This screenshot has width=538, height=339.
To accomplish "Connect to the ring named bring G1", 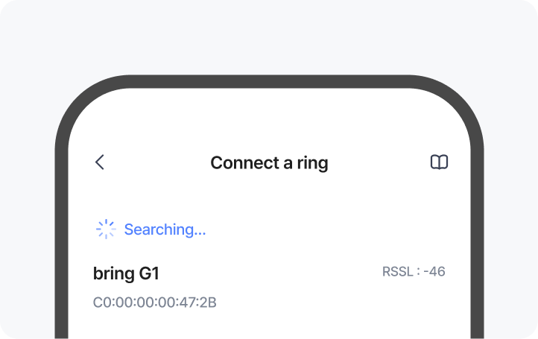I will pyautogui.click(x=126, y=273).
